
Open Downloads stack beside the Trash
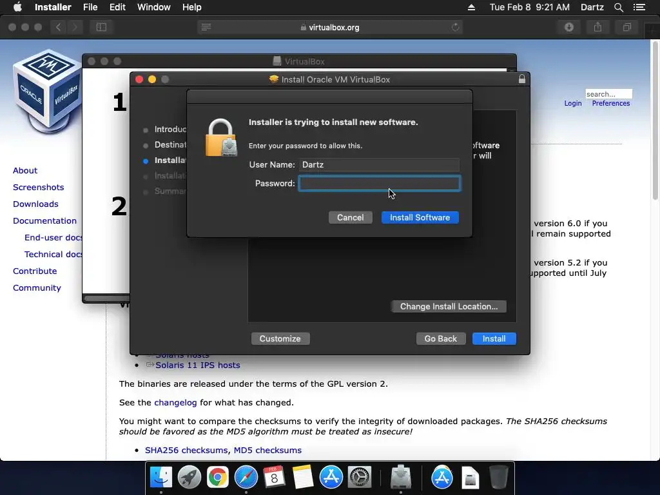click(x=470, y=478)
